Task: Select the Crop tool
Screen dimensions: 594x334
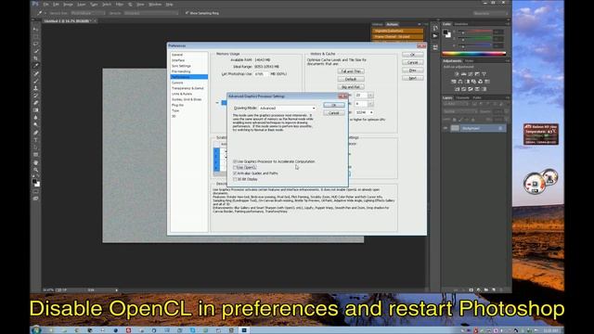Action: (x=35, y=58)
